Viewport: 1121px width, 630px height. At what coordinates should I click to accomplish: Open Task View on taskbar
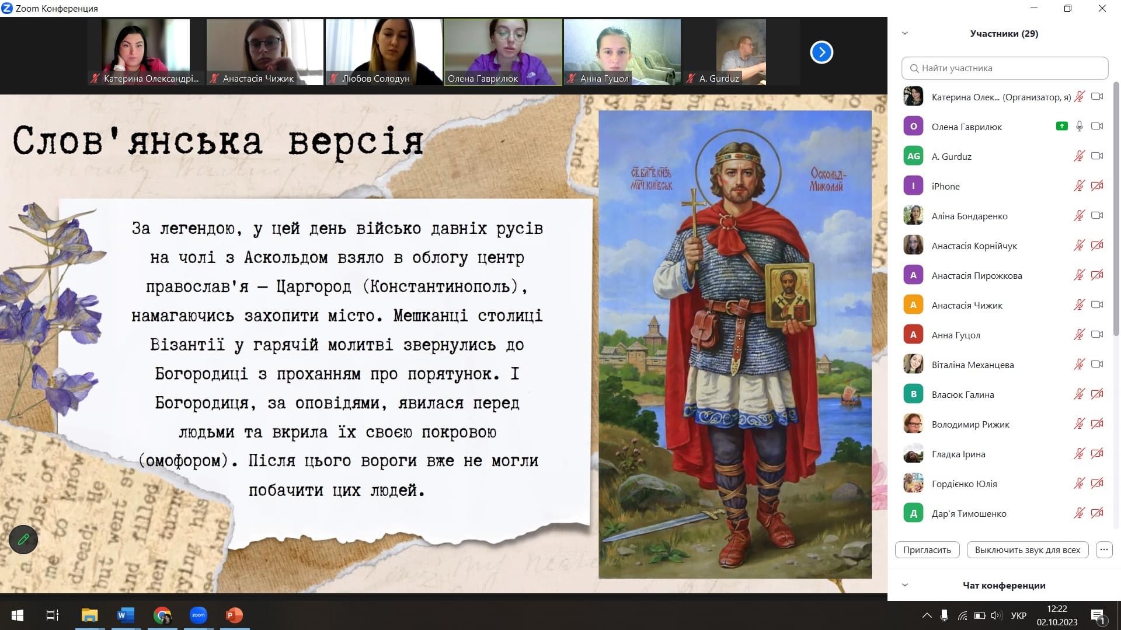[53, 615]
